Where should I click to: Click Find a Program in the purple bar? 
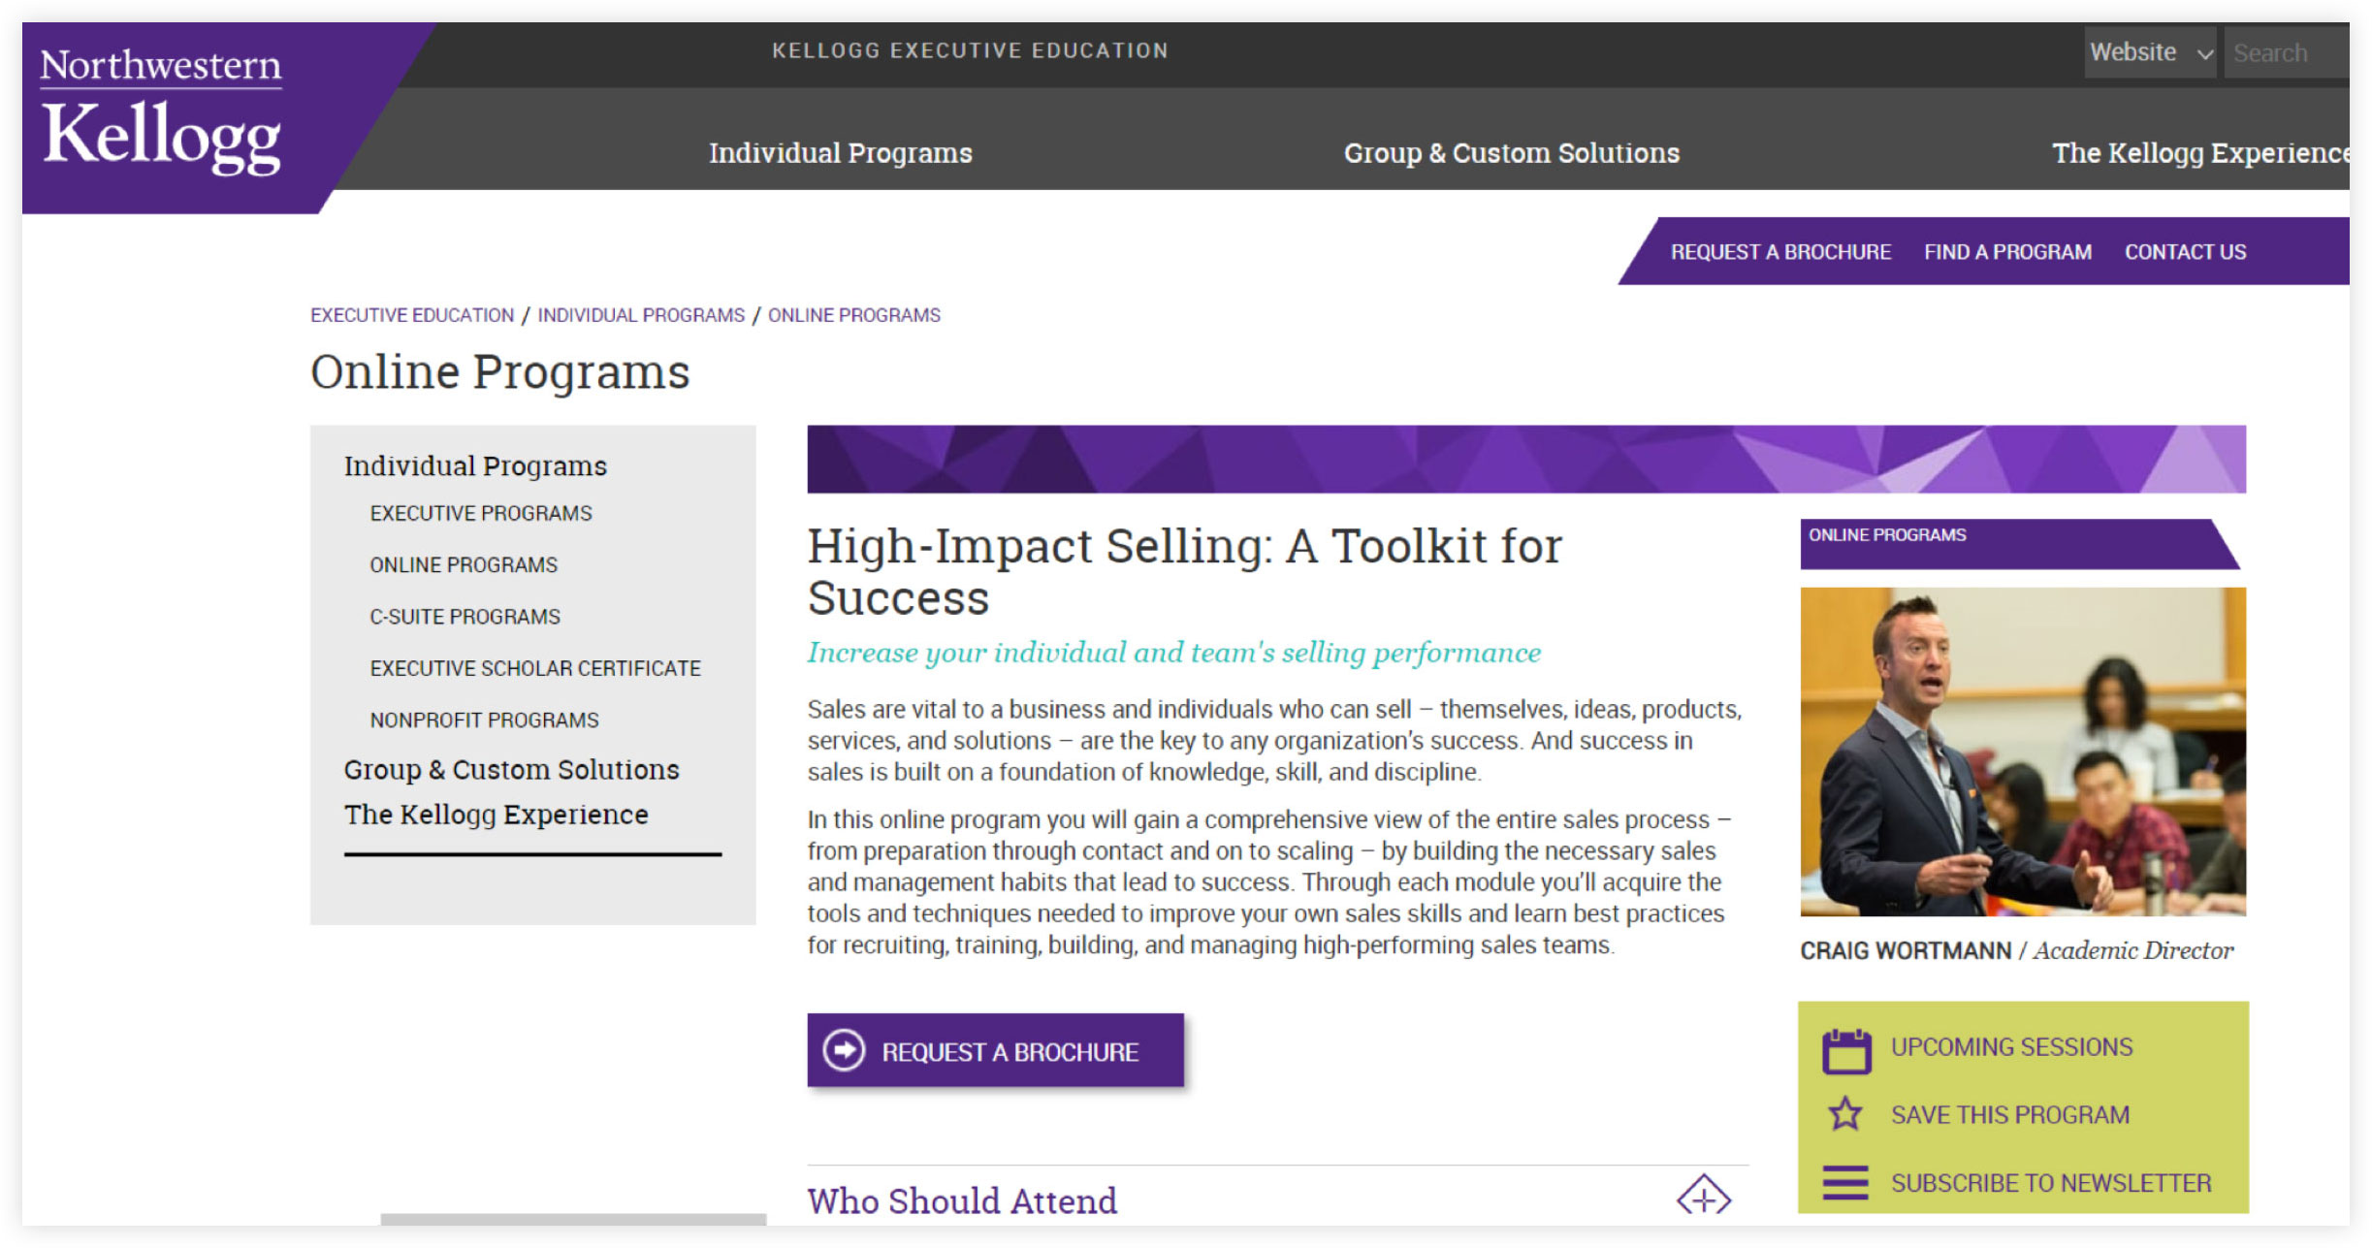pos(2007,252)
